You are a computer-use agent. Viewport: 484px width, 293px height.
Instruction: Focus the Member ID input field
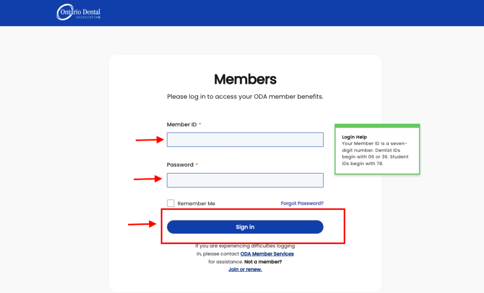[x=245, y=140]
